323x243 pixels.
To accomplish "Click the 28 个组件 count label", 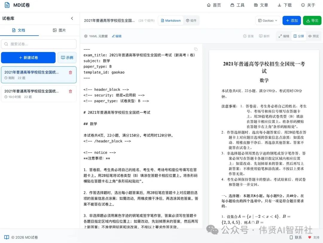I will click(x=147, y=21).
